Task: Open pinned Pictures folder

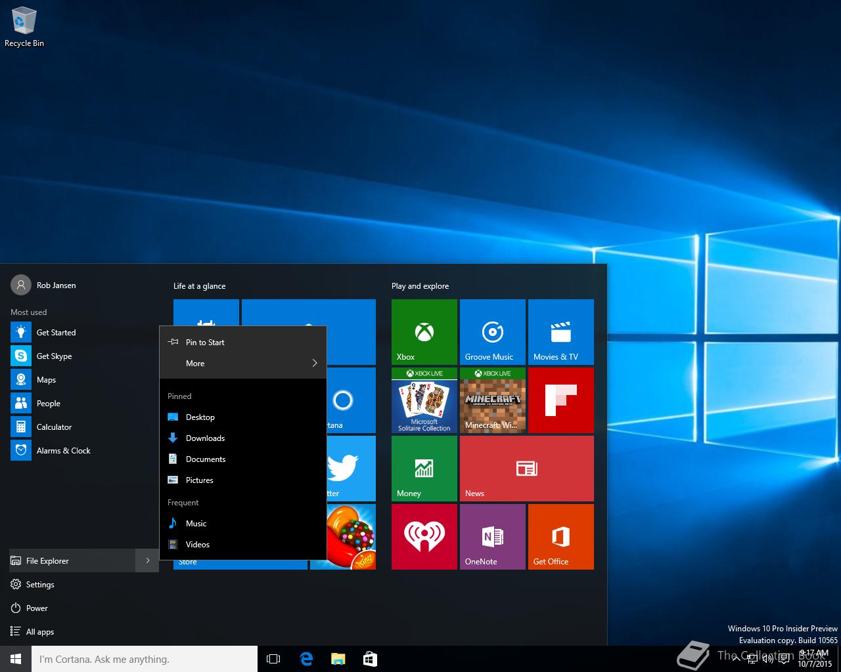Action: (x=243, y=480)
